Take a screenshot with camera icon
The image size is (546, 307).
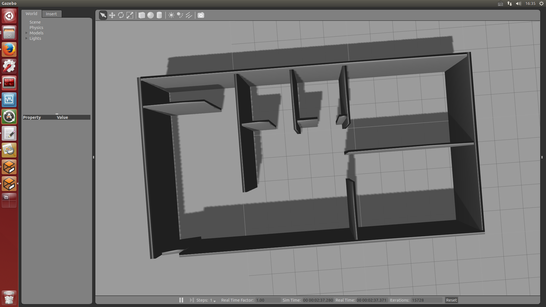coord(201,15)
